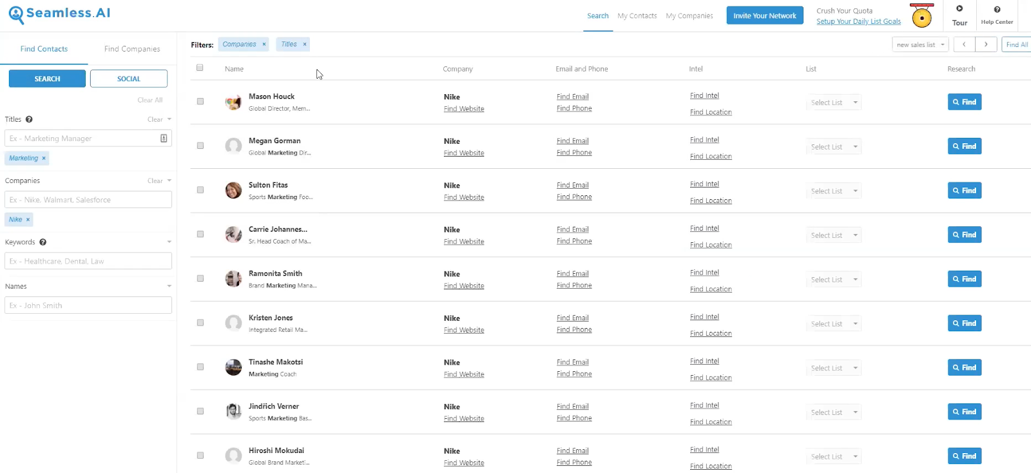The width and height of the screenshot is (1031, 473).
Task: Click Find Location for Megan Gorman
Action: (711, 157)
